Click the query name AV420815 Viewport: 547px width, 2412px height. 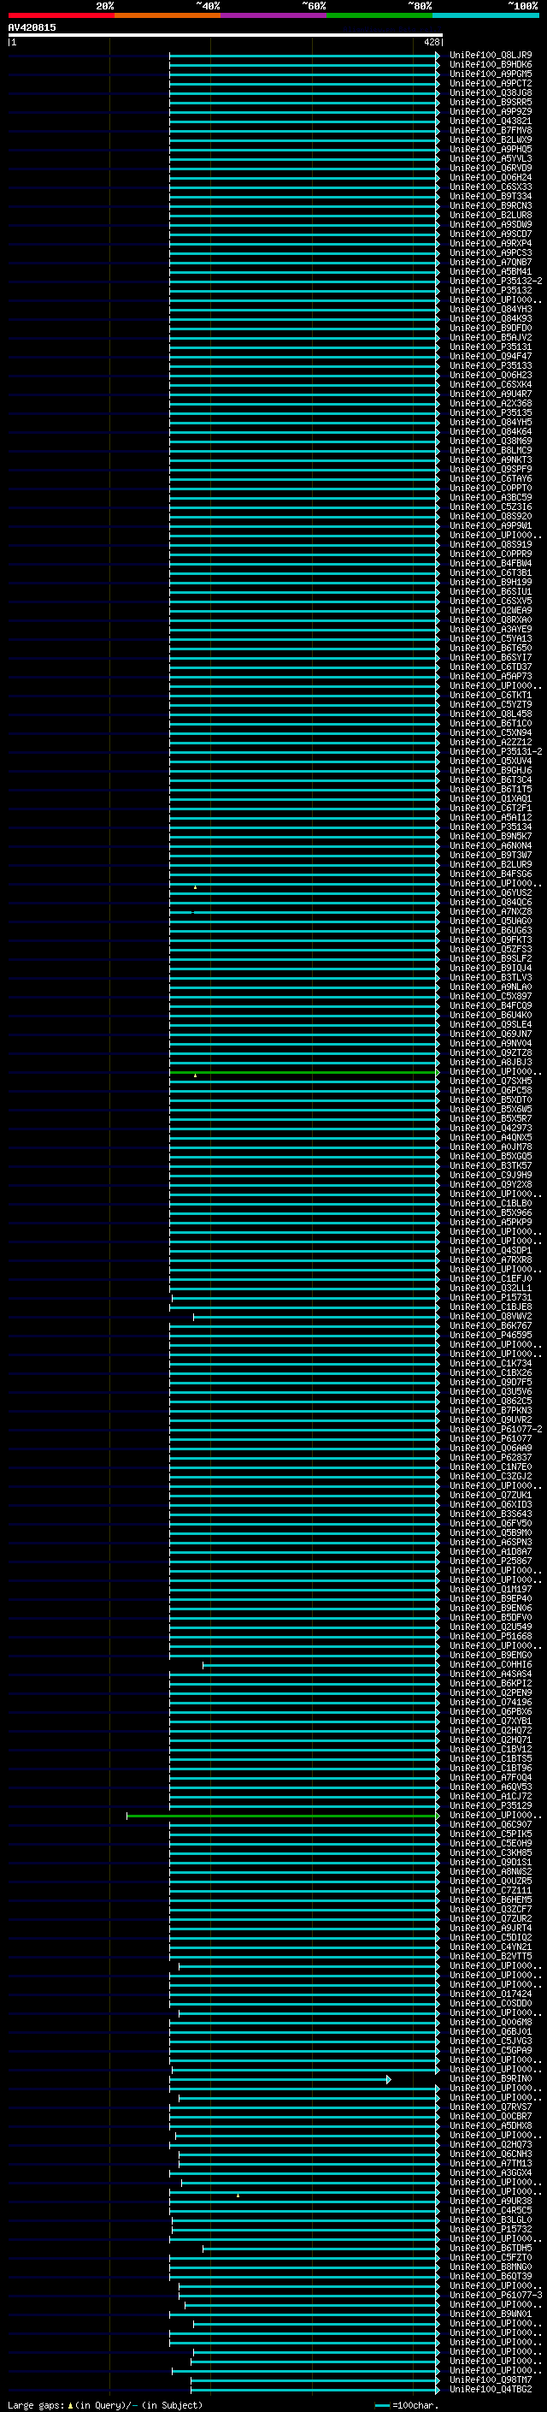coord(32,27)
